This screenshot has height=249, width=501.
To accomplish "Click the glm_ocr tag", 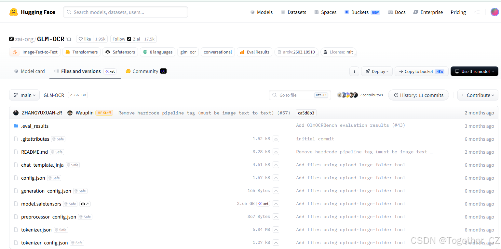I will (x=188, y=52).
